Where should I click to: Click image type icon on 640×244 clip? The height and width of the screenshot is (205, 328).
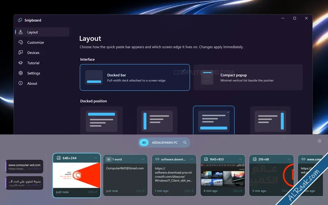click(x=59, y=158)
